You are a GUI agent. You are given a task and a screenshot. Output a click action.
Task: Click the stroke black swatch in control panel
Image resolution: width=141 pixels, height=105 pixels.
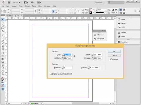[90, 13]
